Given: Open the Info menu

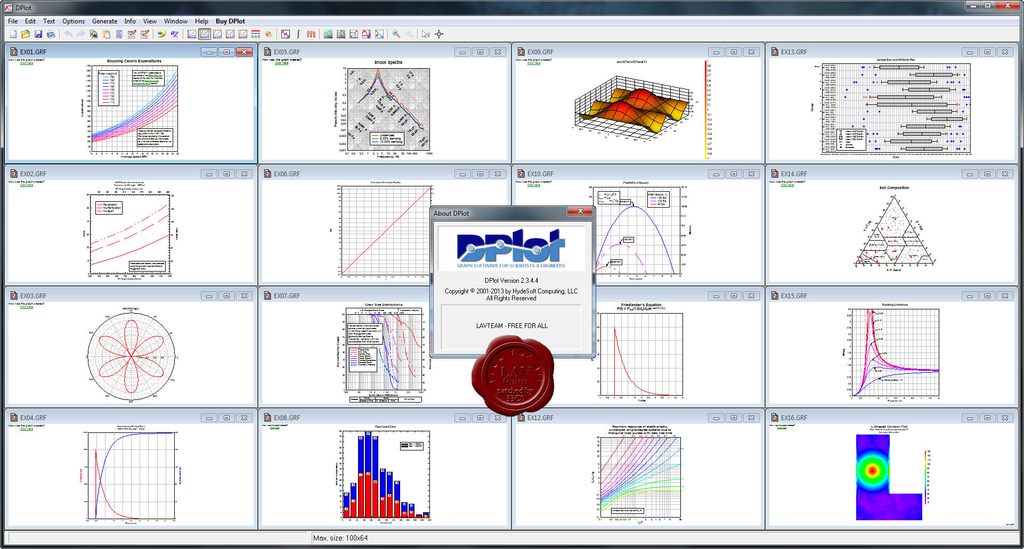Looking at the screenshot, I should coord(130,21).
